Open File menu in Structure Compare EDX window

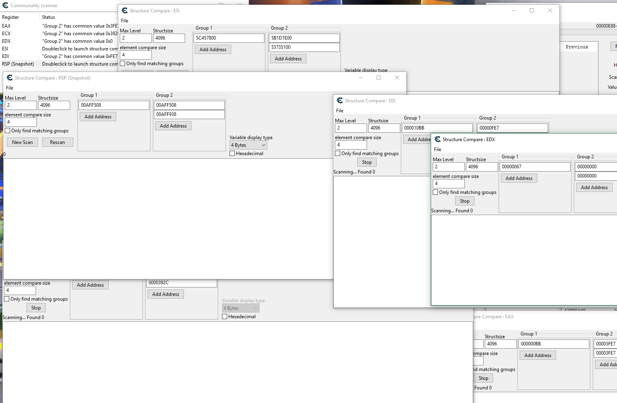(438, 150)
